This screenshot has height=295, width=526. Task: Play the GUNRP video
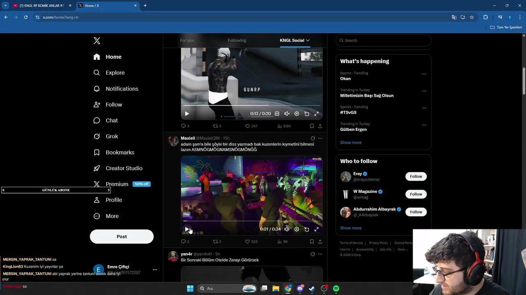pyautogui.click(x=187, y=113)
